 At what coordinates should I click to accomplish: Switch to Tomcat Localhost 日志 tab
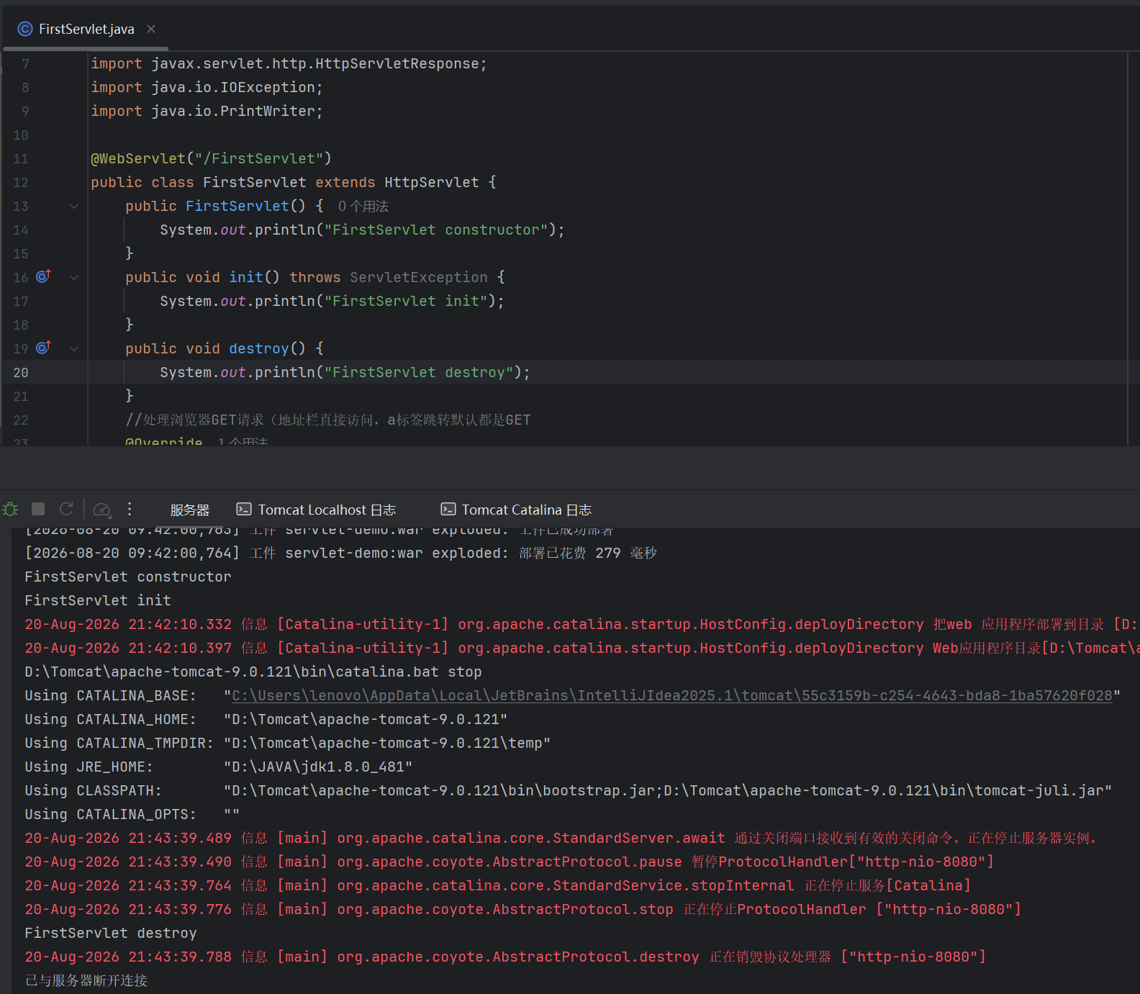pyautogui.click(x=316, y=510)
